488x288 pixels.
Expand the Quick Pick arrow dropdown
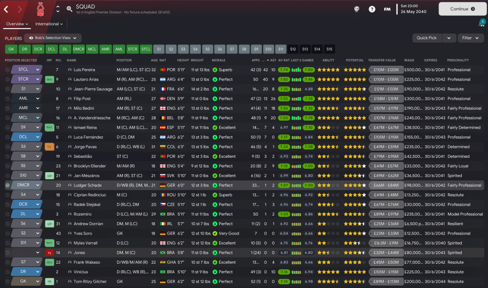coord(448,38)
